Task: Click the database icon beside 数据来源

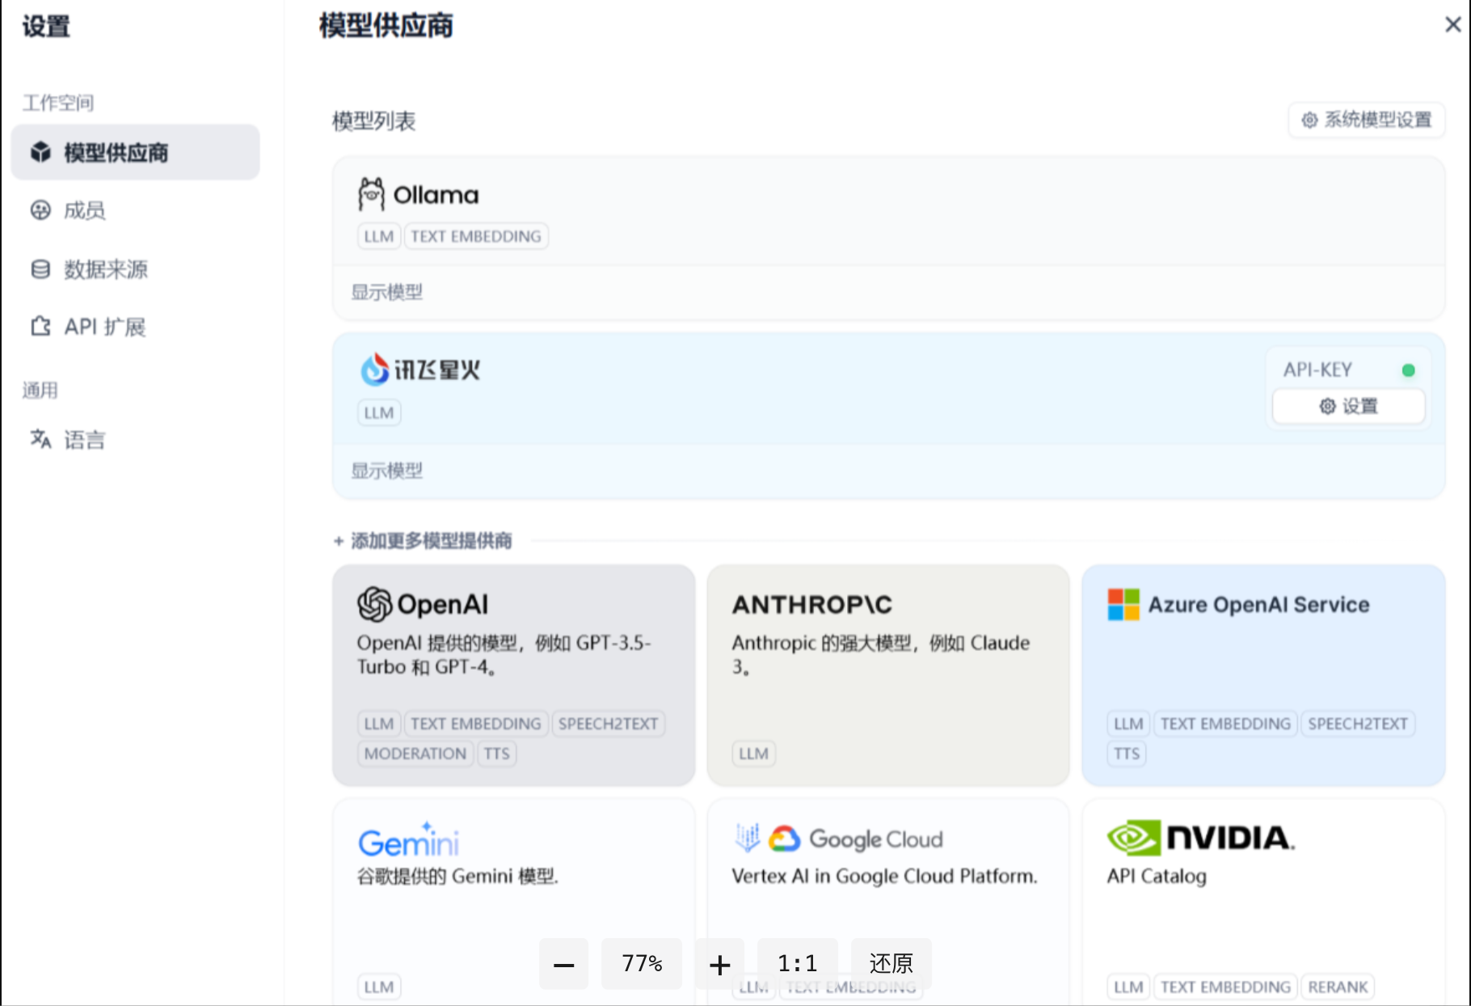Action: (40, 268)
